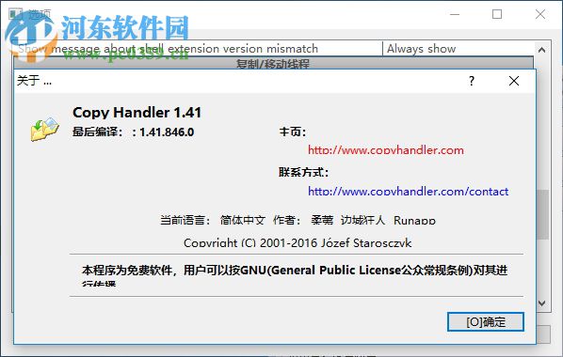This screenshot has height=357, width=563.
Task: Open the copyhandler.com homepage link
Action: pos(386,150)
